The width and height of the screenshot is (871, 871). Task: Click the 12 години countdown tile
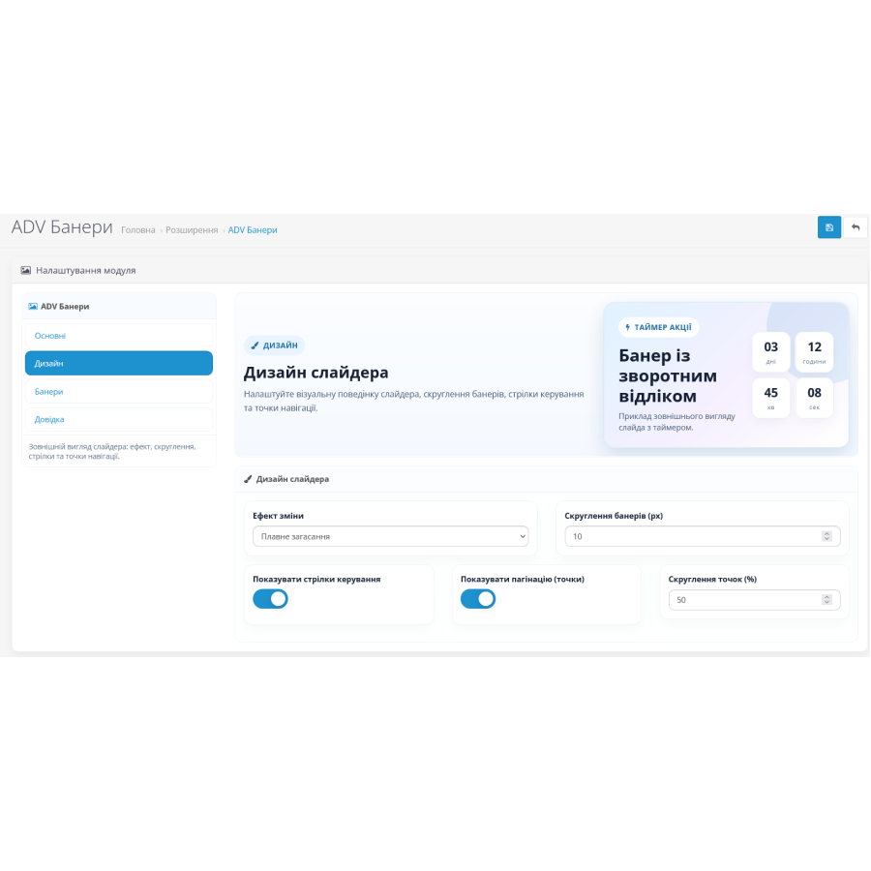pos(814,351)
